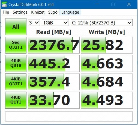This screenshot has width=138, height=125.
Task: Click the 4KiB Q32T1 write result 4.684
Action: click(x=107, y=82)
